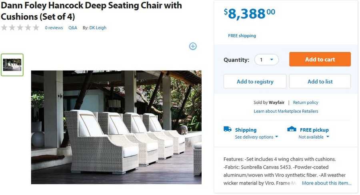Click the free pickup store icon
The image size is (360, 195).
[x=292, y=129]
